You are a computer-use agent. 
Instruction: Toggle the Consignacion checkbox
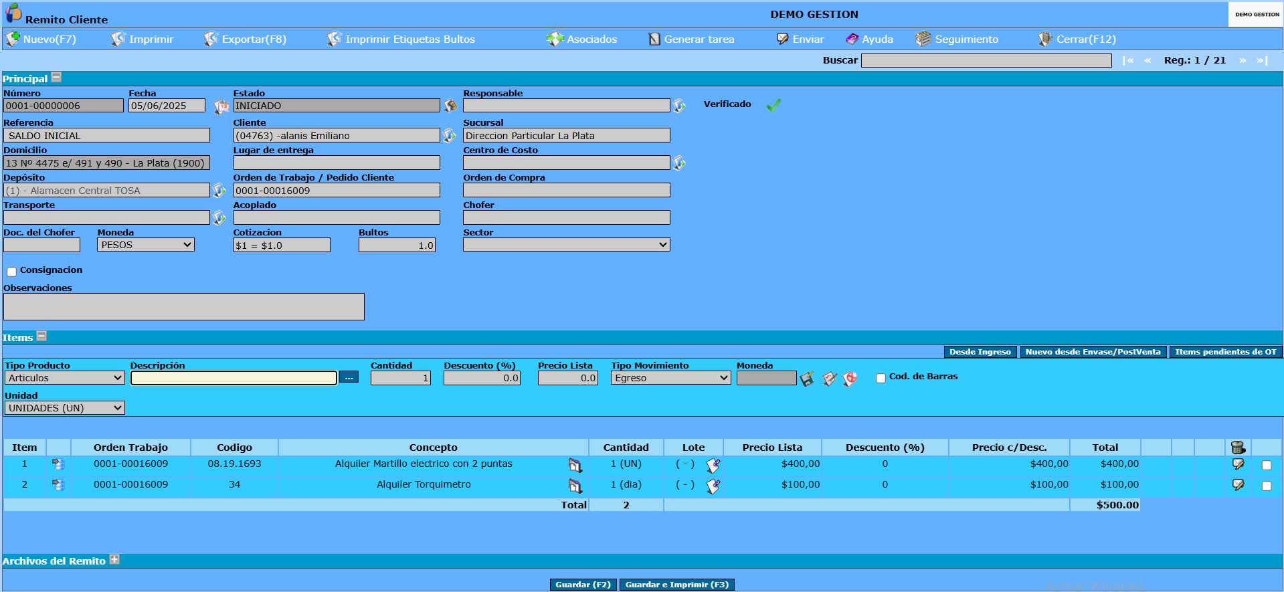(11, 272)
